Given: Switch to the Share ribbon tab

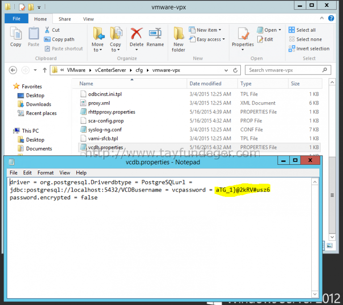Looking at the screenshot, I should tap(65, 19).
